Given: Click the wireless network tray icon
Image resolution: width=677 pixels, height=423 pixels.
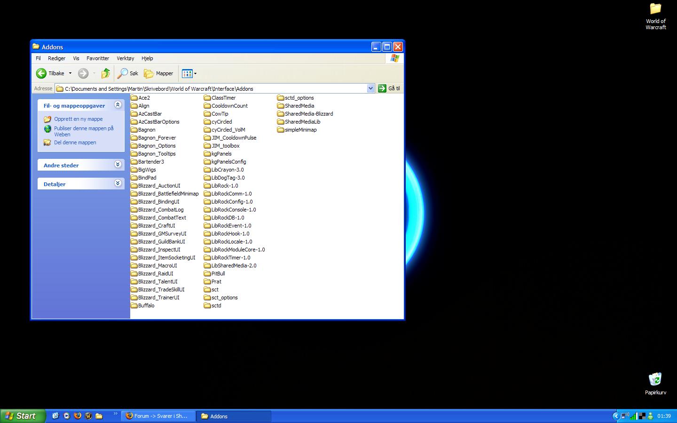Looking at the screenshot, I should [x=625, y=416].
